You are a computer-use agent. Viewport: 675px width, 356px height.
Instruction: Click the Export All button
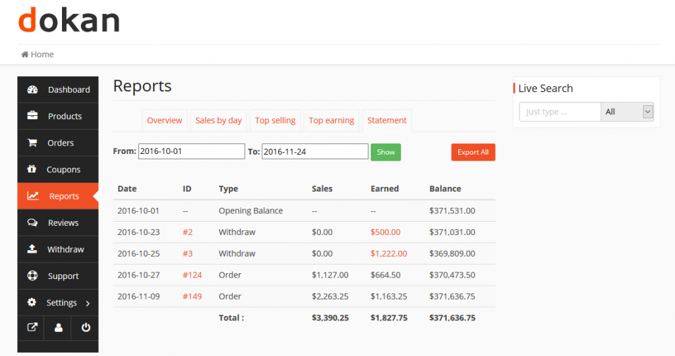(x=473, y=152)
